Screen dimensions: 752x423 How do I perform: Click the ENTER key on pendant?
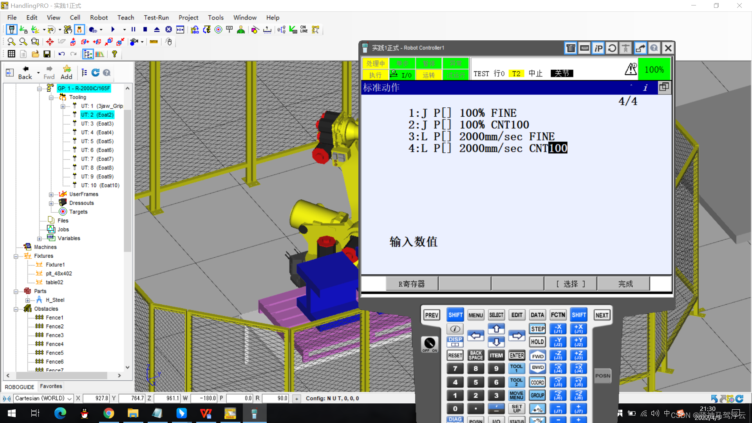(x=517, y=355)
